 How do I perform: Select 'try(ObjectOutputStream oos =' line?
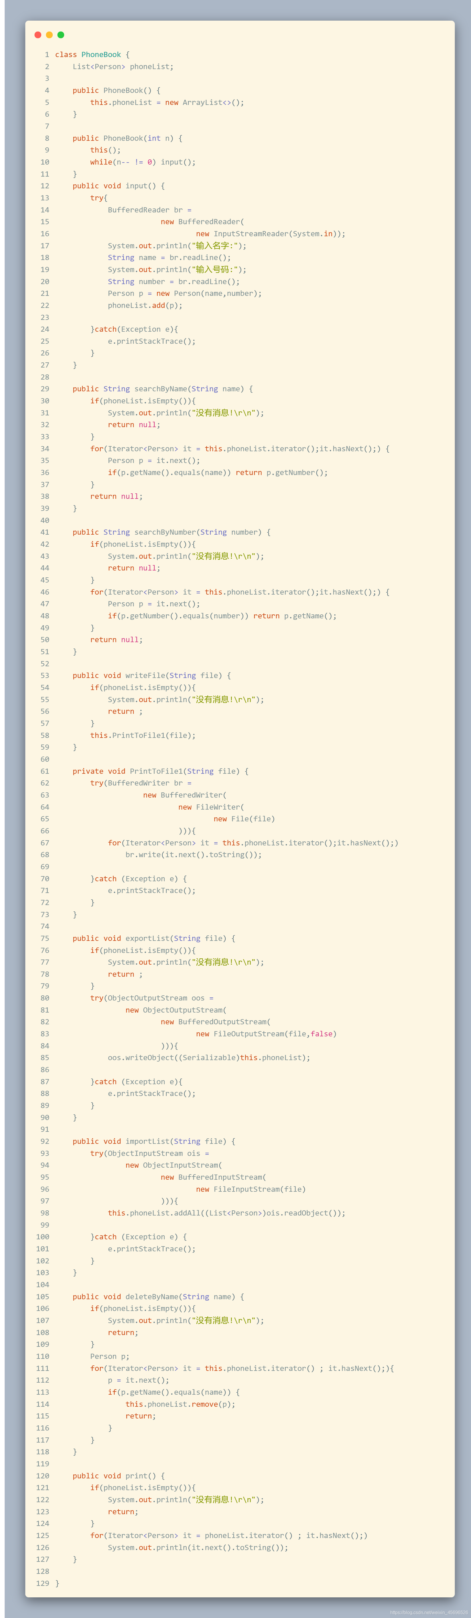tap(152, 998)
